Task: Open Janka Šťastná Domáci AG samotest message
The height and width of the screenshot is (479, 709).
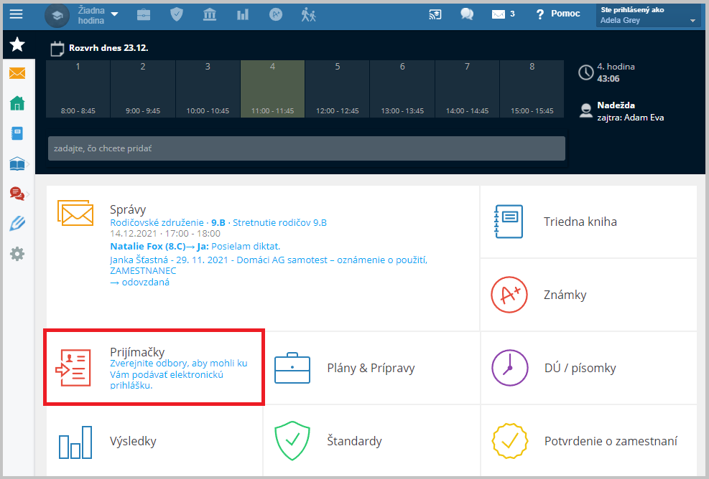Action: [x=269, y=265]
